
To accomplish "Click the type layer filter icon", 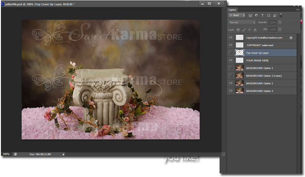I will point(262,15).
